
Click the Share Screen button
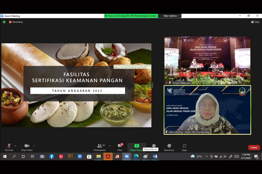[137, 147]
